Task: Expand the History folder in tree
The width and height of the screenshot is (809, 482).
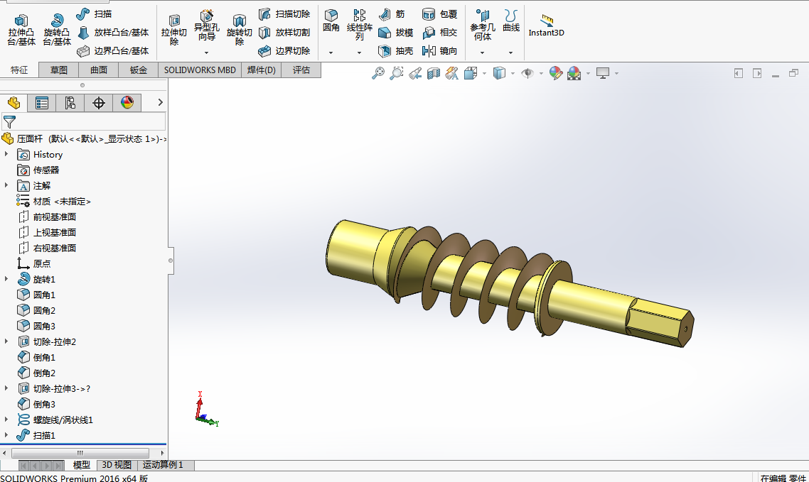Action: (x=6, y=154)
